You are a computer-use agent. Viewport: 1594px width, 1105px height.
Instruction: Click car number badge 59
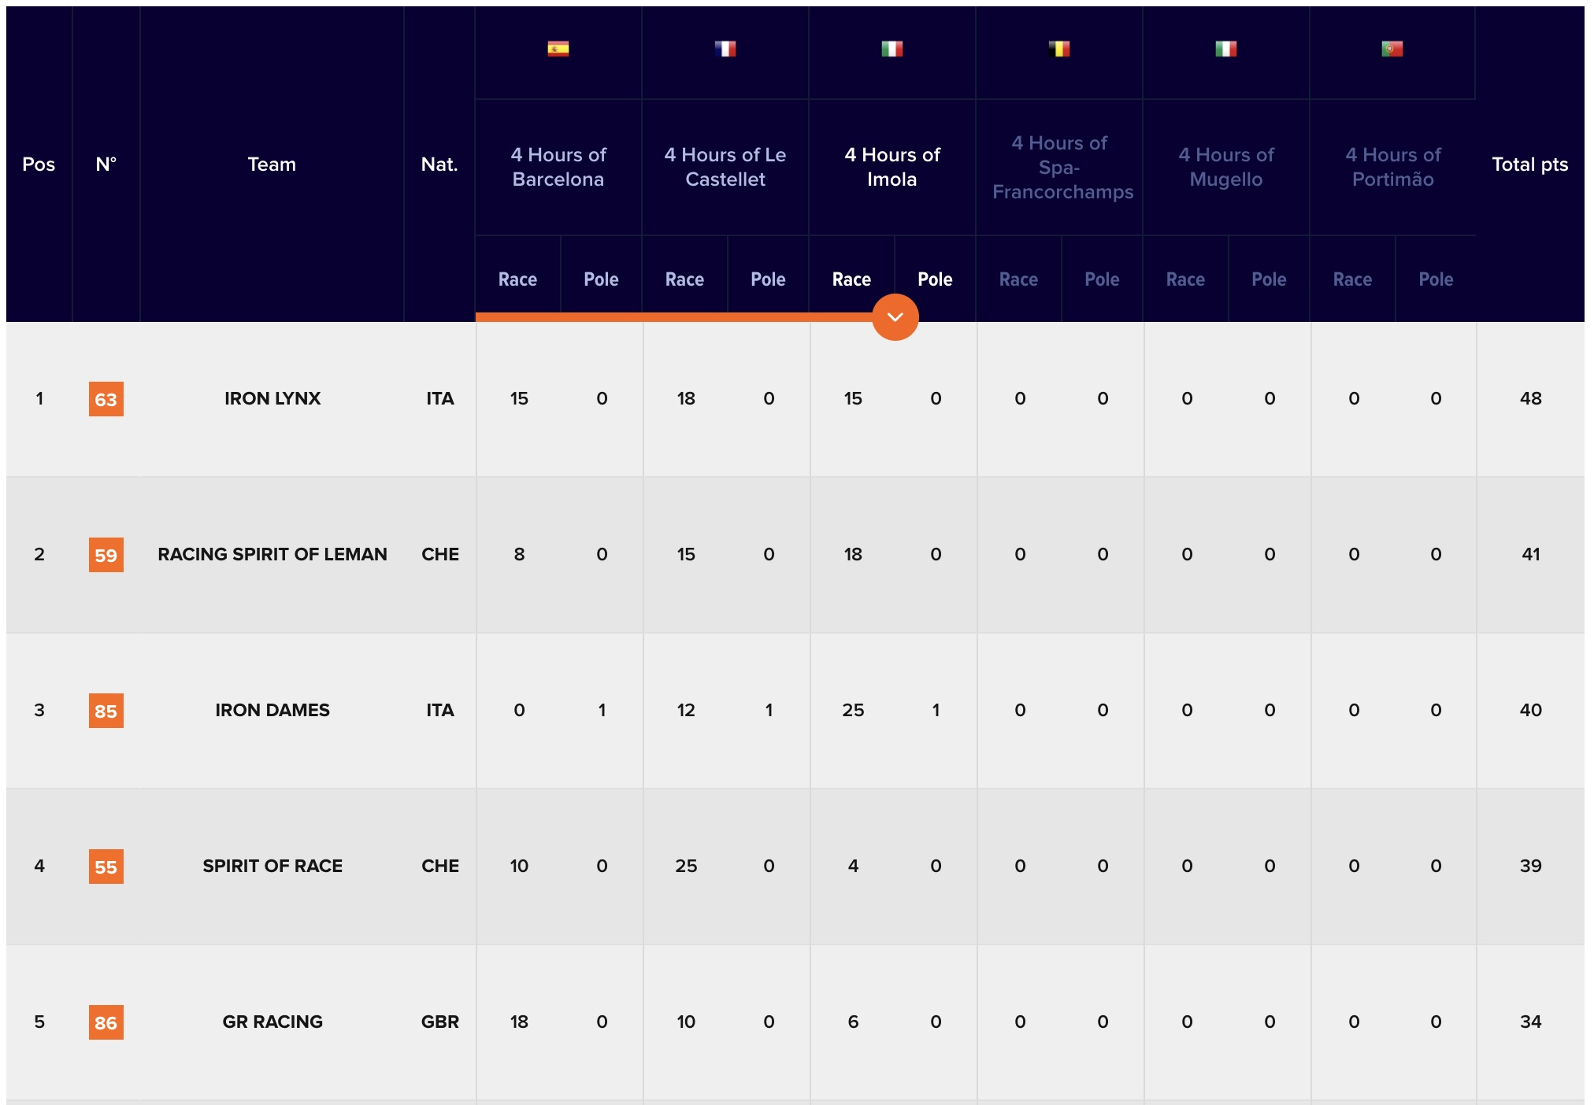click(106, 555)
